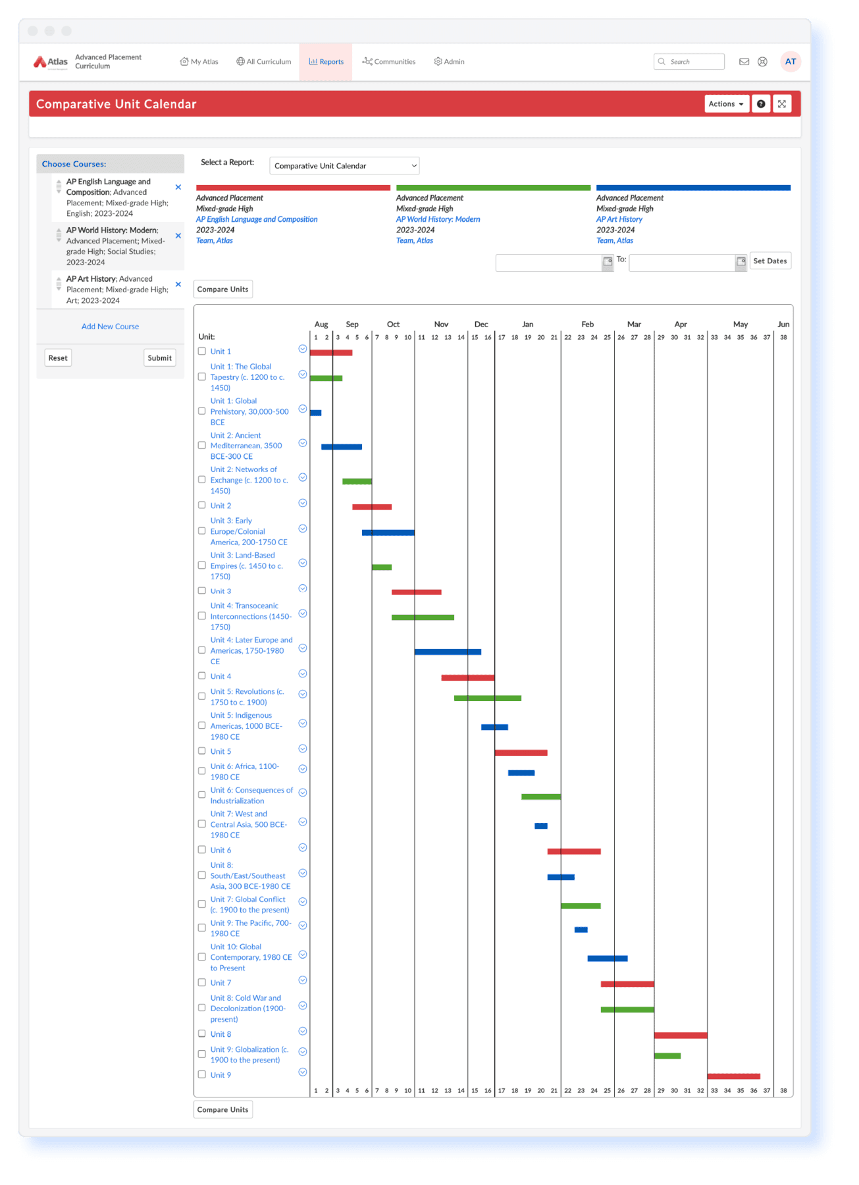Click the red Unit 8 timeline bar
The height and width of the screenshot is (1185, 859).
click(680, 1036)
